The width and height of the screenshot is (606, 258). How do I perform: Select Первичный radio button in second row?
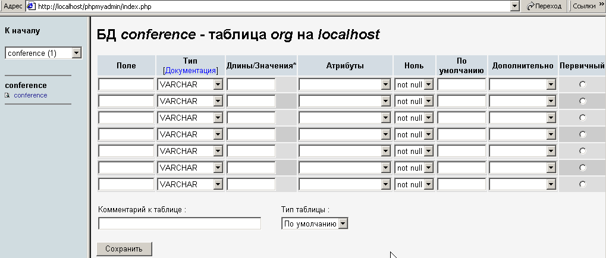582,101
